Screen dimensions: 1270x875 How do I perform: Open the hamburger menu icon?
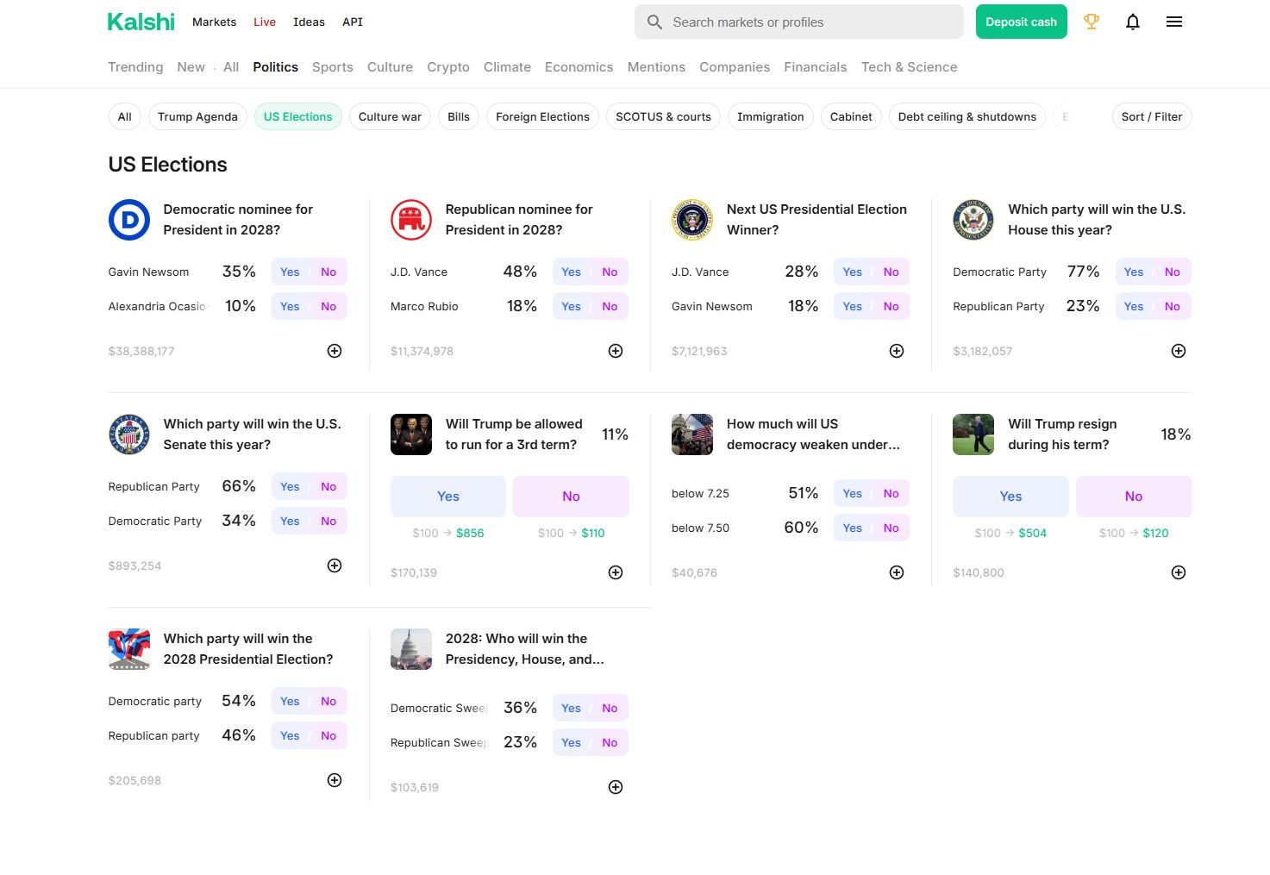(1173, 22)
